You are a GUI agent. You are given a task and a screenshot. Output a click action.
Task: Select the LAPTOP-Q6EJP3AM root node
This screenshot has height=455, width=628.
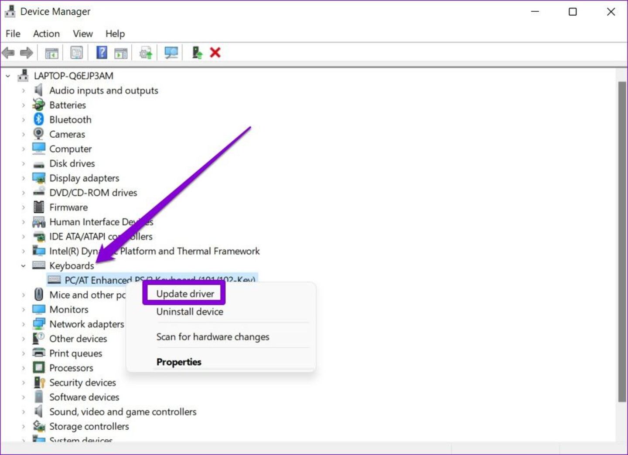73,75
